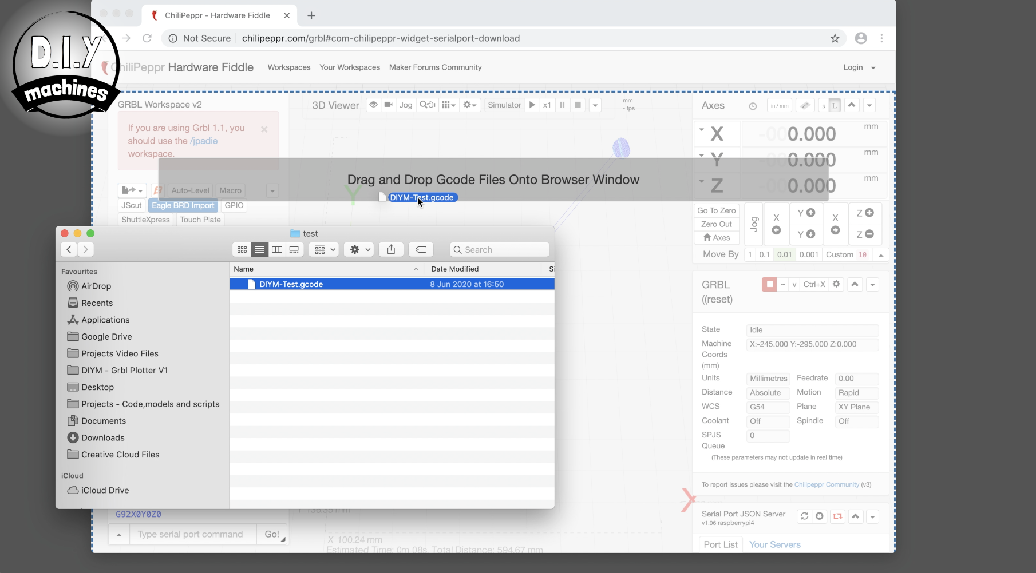
Task: Jog Y axis up arrow
Action: [806, 213]
